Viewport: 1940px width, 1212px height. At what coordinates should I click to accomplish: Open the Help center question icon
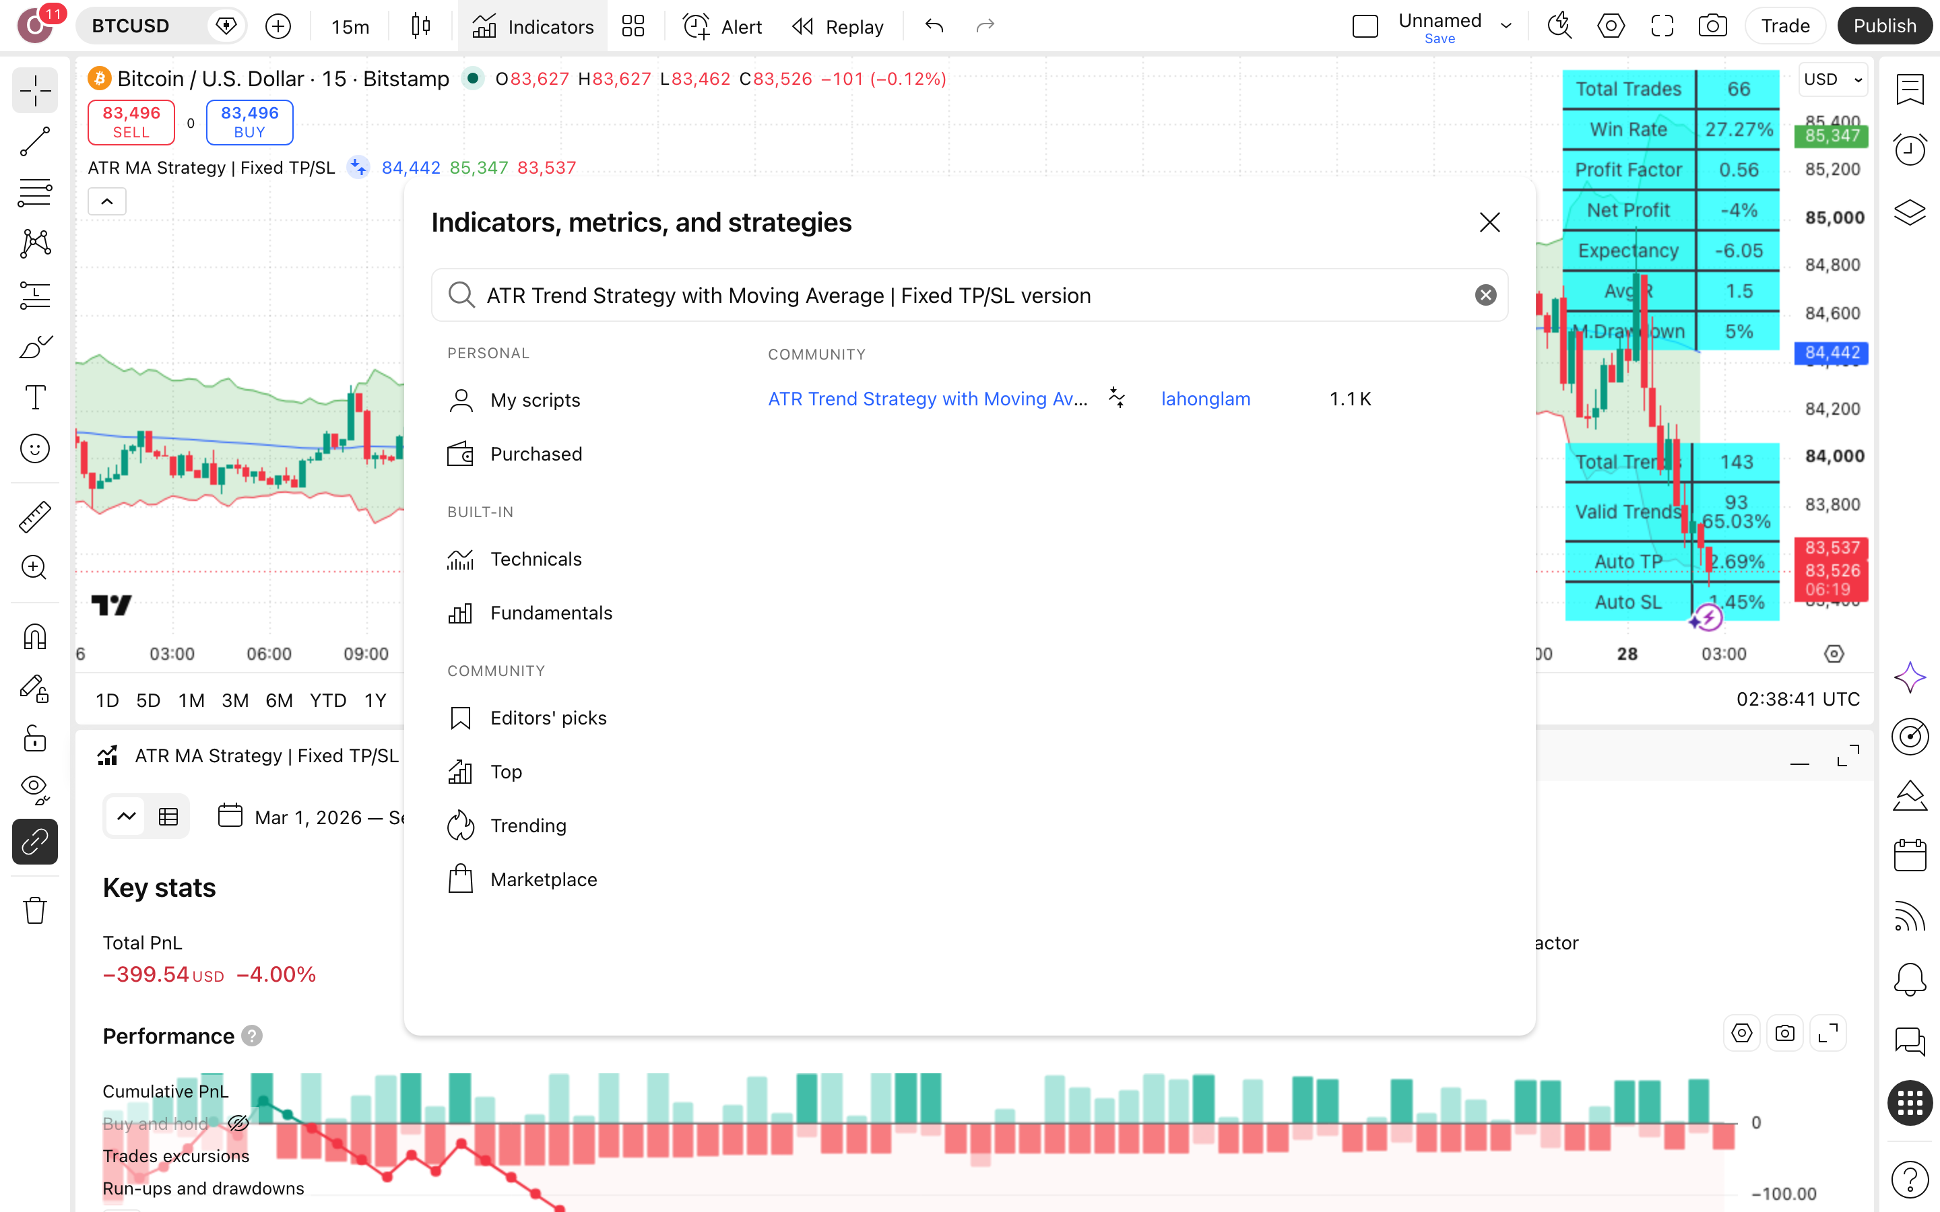tap(1910, 1179)
